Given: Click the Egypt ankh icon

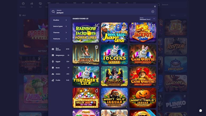Looking at the screenshot, I should pyautogui.click(x=53, y=62).
